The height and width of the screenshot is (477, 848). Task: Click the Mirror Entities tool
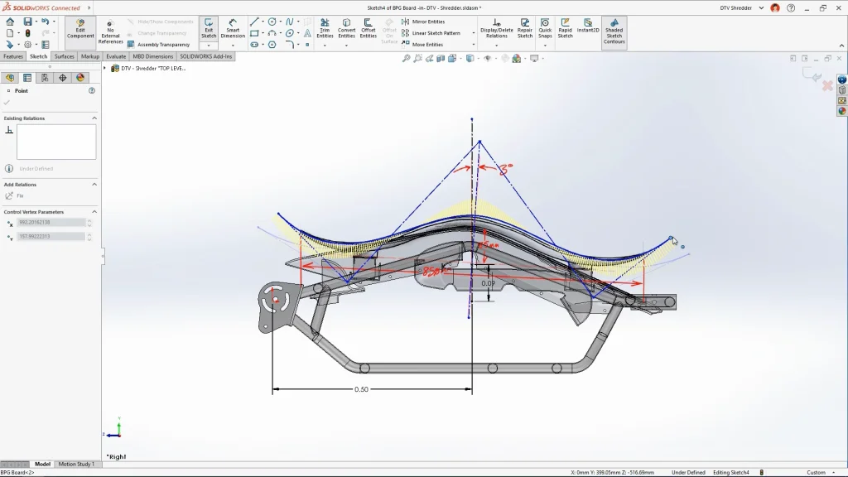coord(427,22)
